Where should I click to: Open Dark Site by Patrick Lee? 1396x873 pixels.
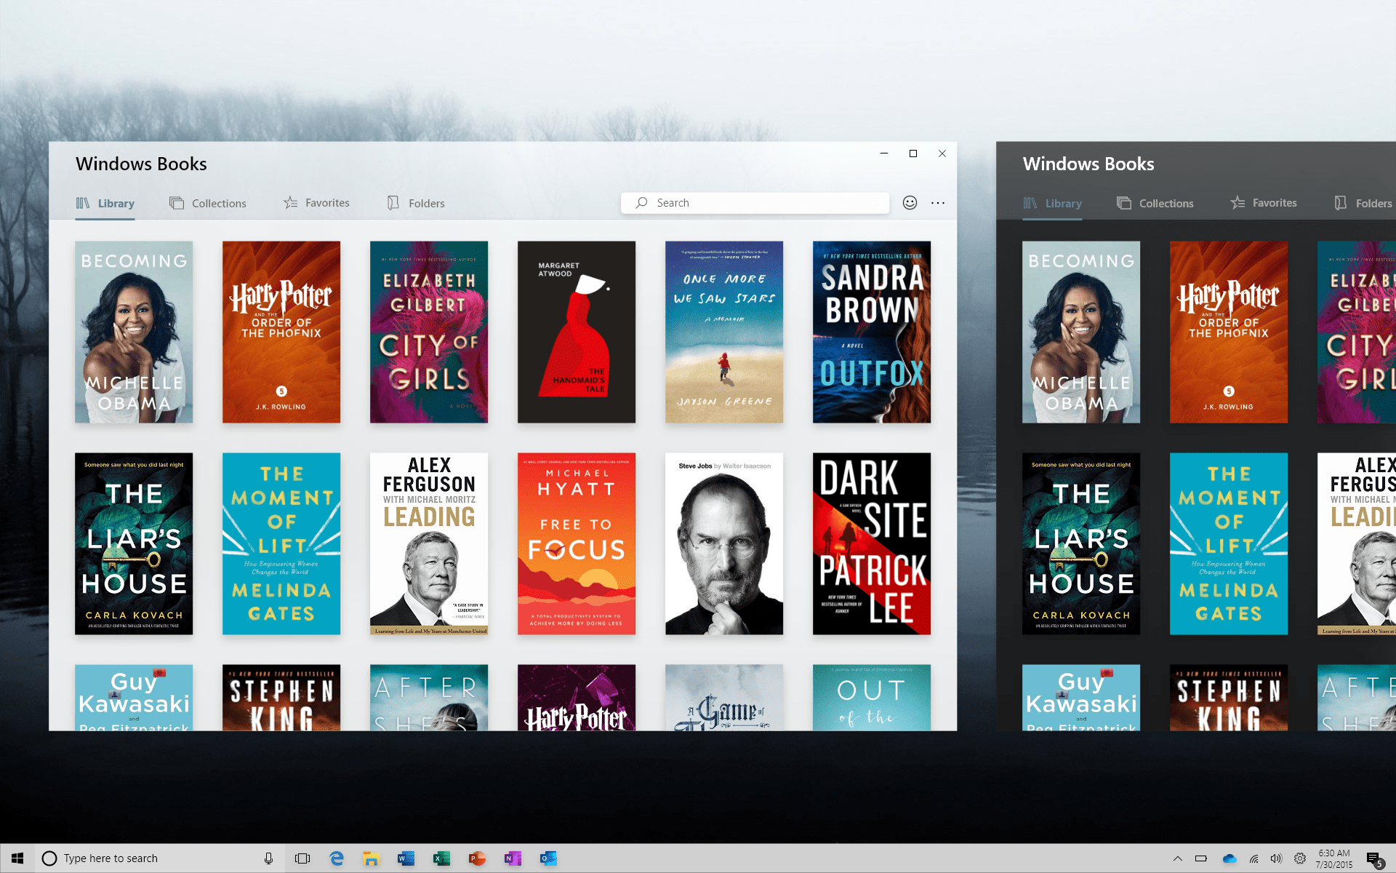[x=872, y=543]
